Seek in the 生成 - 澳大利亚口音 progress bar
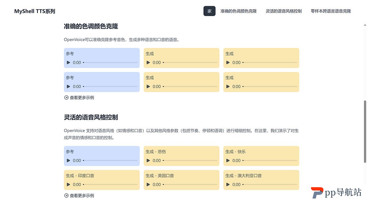This screenshot has height=201, width=367. (270, 185)
